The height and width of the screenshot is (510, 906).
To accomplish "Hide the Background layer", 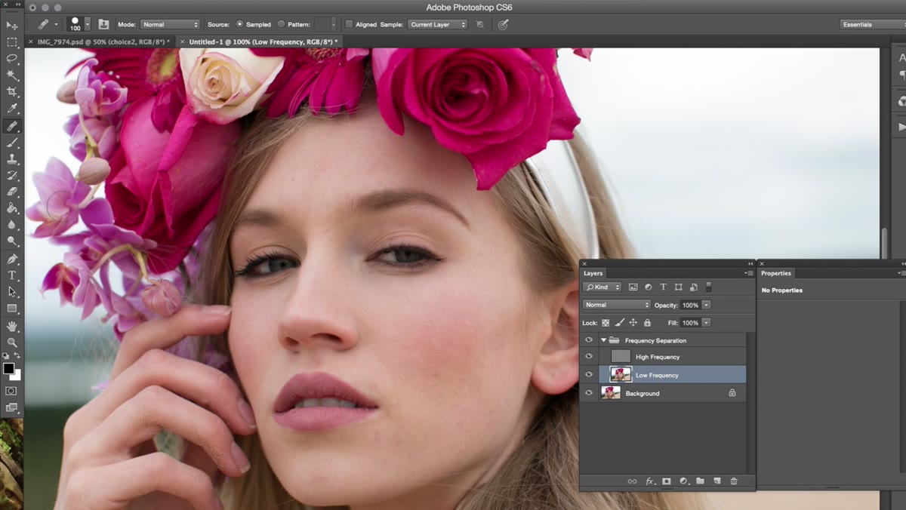I will pos(589,393).
